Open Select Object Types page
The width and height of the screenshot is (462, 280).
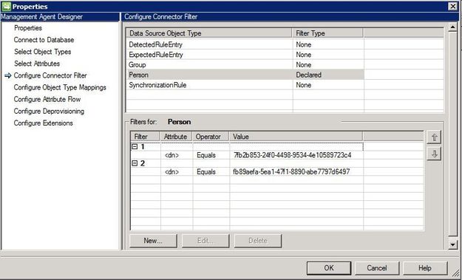tap(43, 52)
